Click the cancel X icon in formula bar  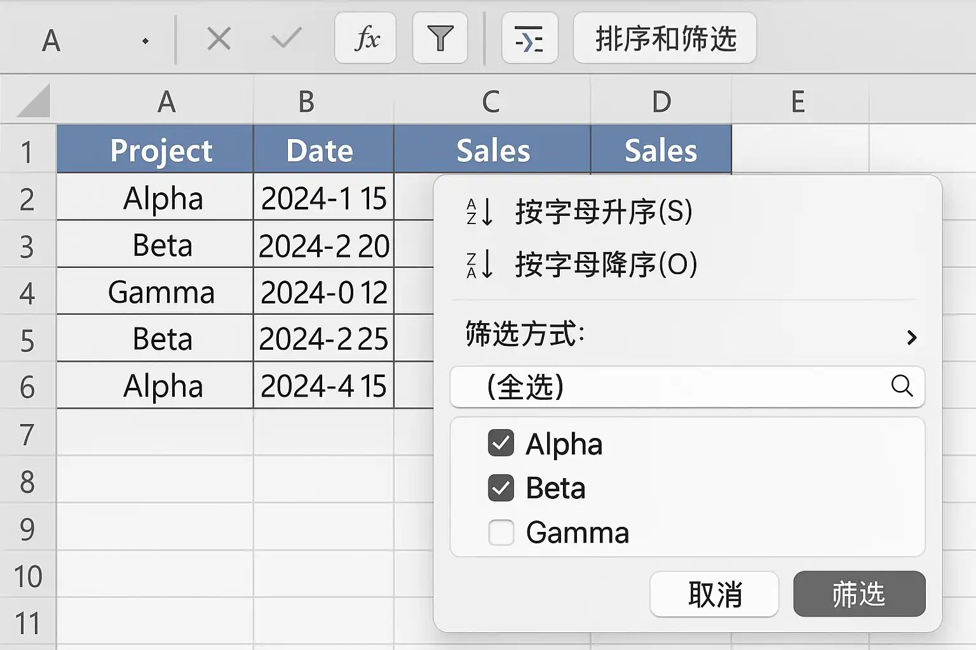coord(219,39)
